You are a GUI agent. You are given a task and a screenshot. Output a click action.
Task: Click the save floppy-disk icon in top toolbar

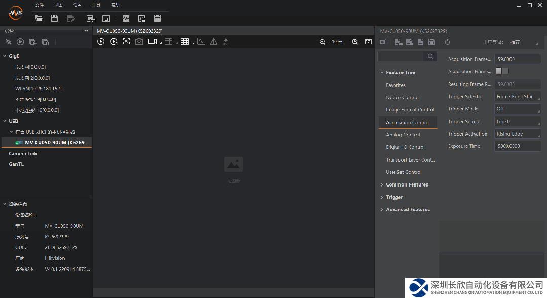tap(54, 19)
